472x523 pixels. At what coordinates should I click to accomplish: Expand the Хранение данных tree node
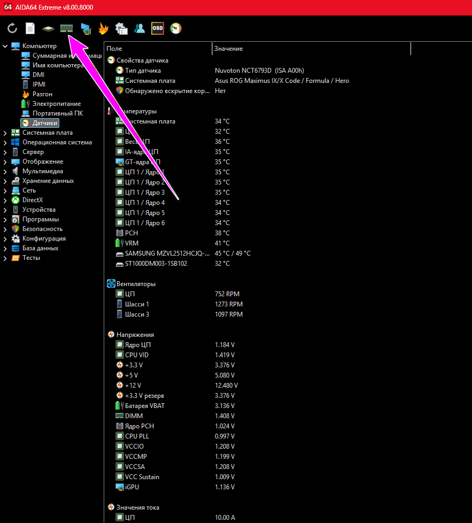tap(5, 181)
